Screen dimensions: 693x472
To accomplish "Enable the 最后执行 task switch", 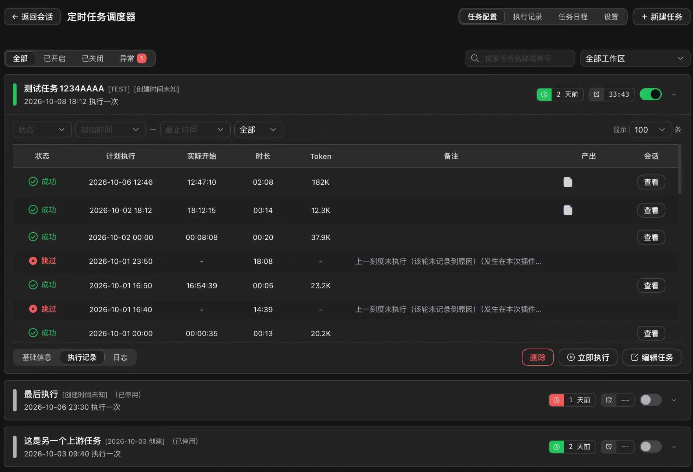I will point(651,400).
